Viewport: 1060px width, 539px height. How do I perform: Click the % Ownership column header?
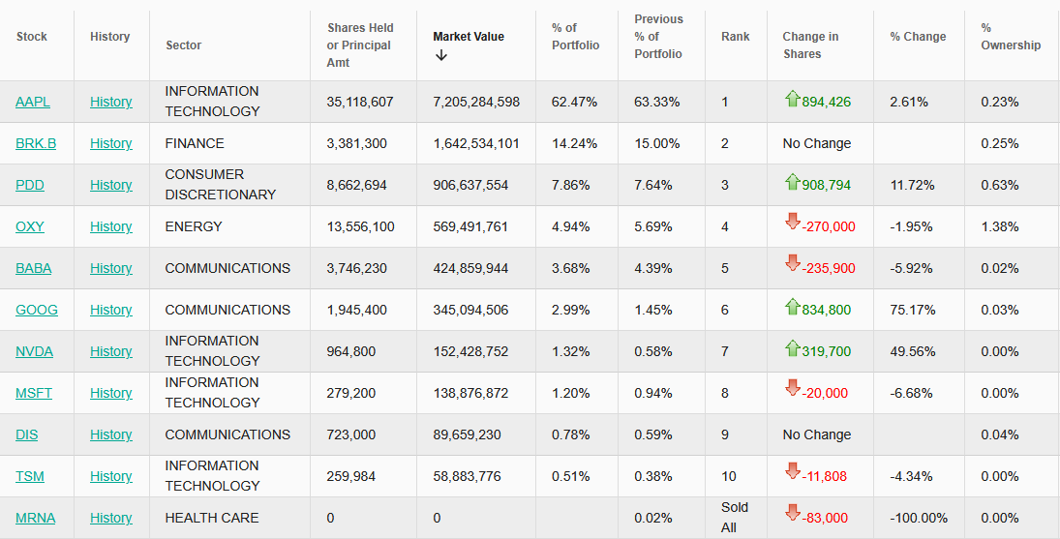(1011, 37)
